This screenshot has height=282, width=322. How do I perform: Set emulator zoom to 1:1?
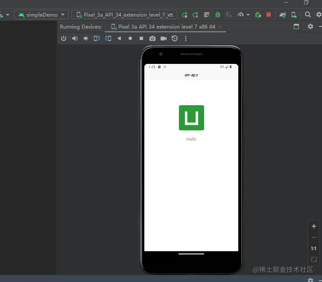(x=314, y=248)
